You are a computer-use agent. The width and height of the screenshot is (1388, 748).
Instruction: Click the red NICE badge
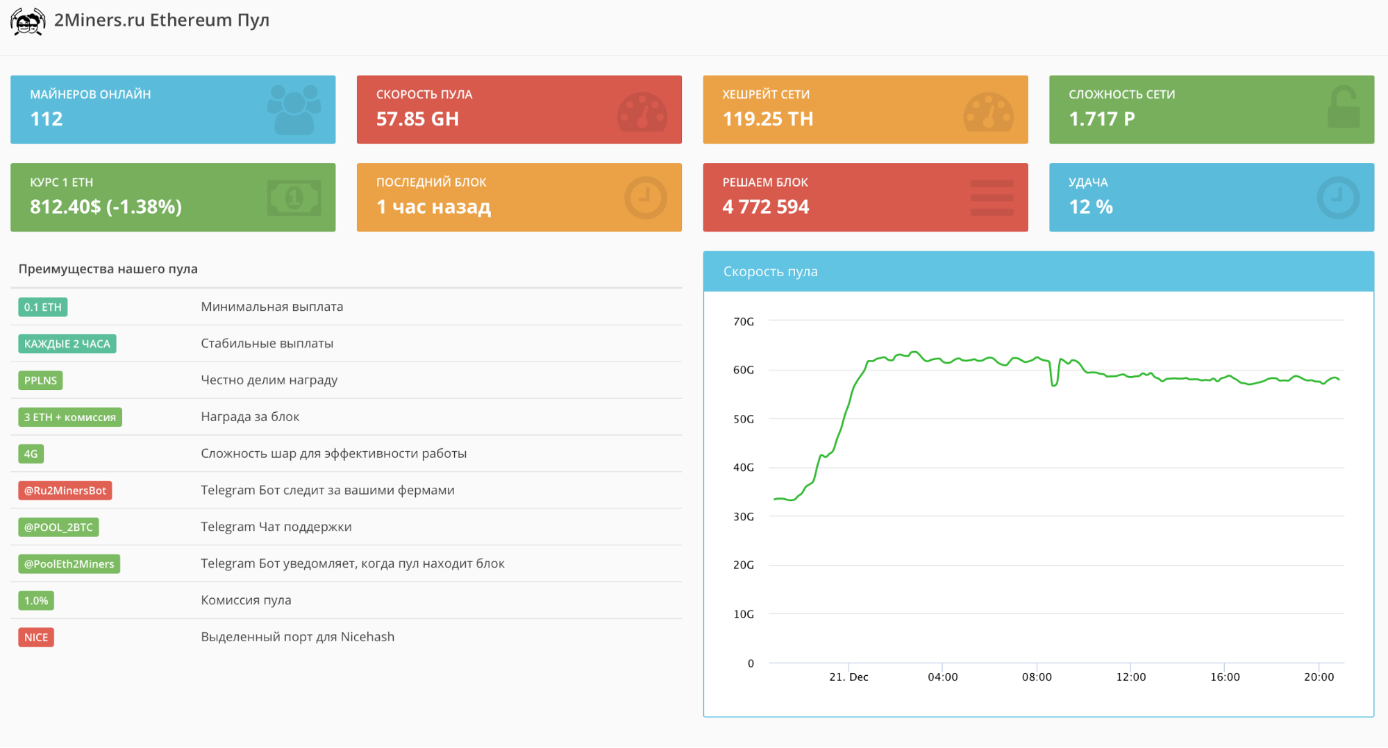(x=36, y=638)
